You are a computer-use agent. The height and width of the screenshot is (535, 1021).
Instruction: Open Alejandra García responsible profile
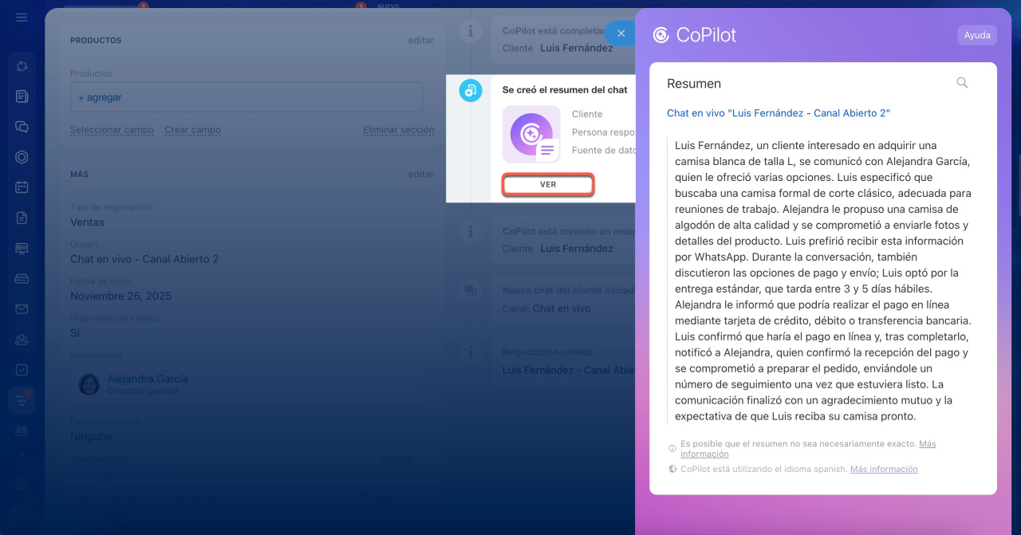(148, 379)
